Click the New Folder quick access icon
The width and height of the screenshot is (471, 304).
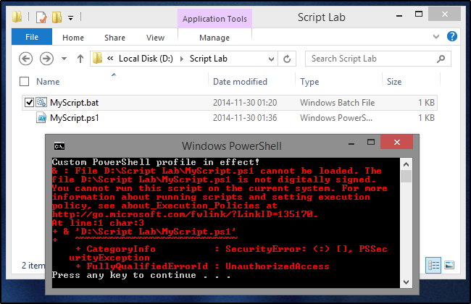pyautogui.click(x=56, y=17)
